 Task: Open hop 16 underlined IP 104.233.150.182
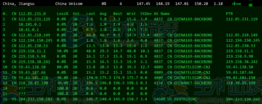click(35, 99)
